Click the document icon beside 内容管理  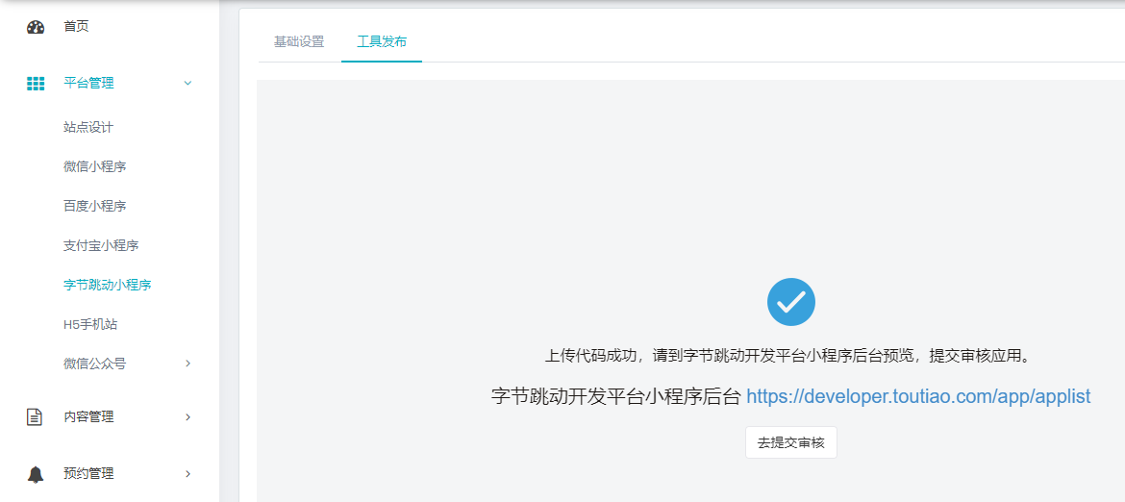click(x=35, y=417)
